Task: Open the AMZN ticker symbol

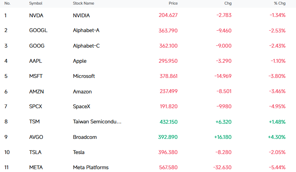Action: pos(36,92)
